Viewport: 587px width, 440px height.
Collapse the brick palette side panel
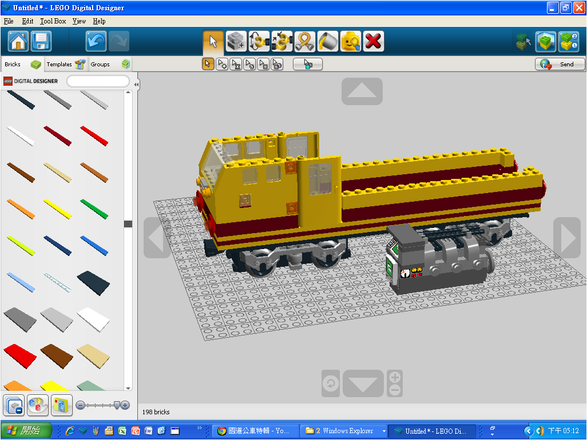click(136, 85)
